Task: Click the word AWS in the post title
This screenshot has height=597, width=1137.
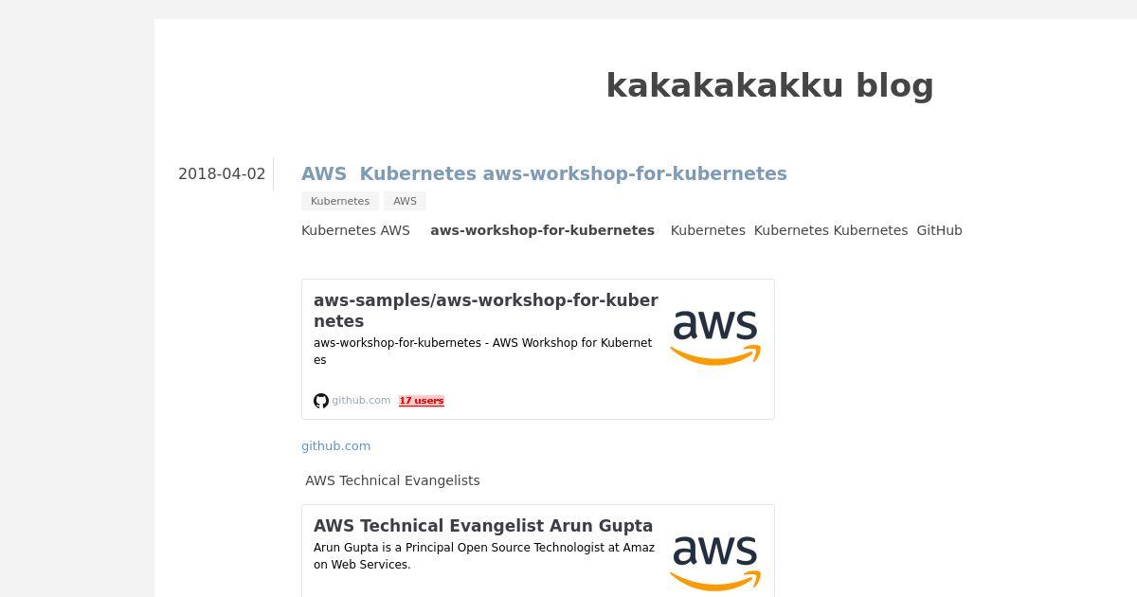Action: [x=324, y=173]
